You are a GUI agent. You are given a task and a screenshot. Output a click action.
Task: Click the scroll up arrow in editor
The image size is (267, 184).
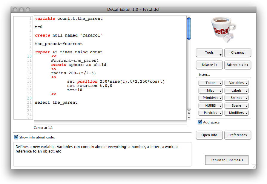(189, 113)
